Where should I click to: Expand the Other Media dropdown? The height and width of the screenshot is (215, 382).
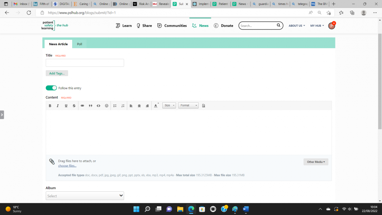[x=316, y=162]
